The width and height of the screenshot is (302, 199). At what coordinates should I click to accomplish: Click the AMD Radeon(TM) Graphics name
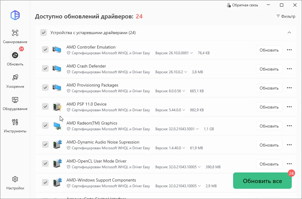[92, 123]
